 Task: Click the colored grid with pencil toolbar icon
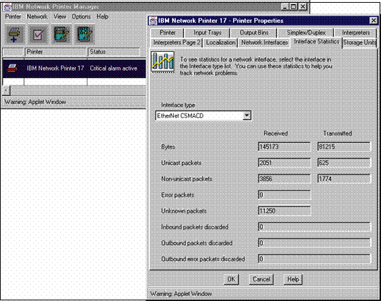pyautogui.click(x=85, y=34)
